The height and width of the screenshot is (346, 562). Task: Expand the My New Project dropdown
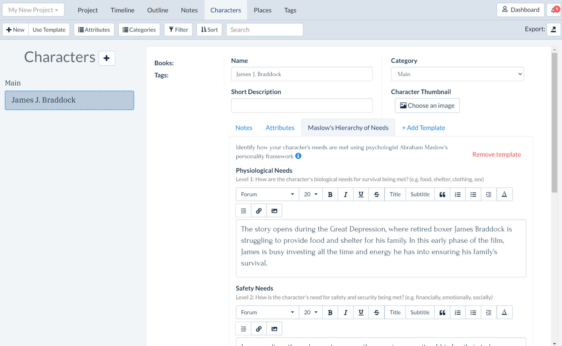tap(33, 10)
